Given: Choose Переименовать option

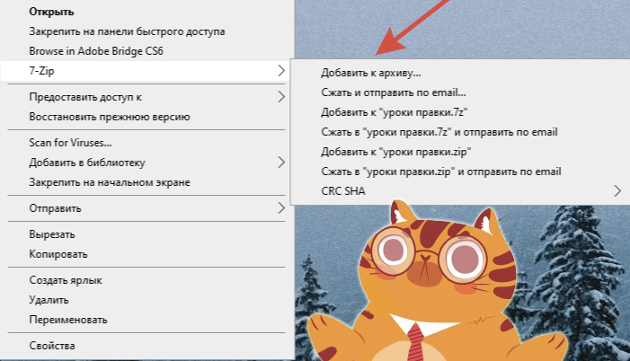Looking at the screenshot, I should [x=68, y=320].
